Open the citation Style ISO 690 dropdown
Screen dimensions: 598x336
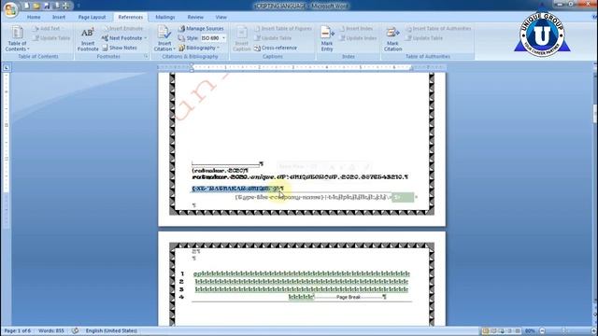click(x=223, y=38)
